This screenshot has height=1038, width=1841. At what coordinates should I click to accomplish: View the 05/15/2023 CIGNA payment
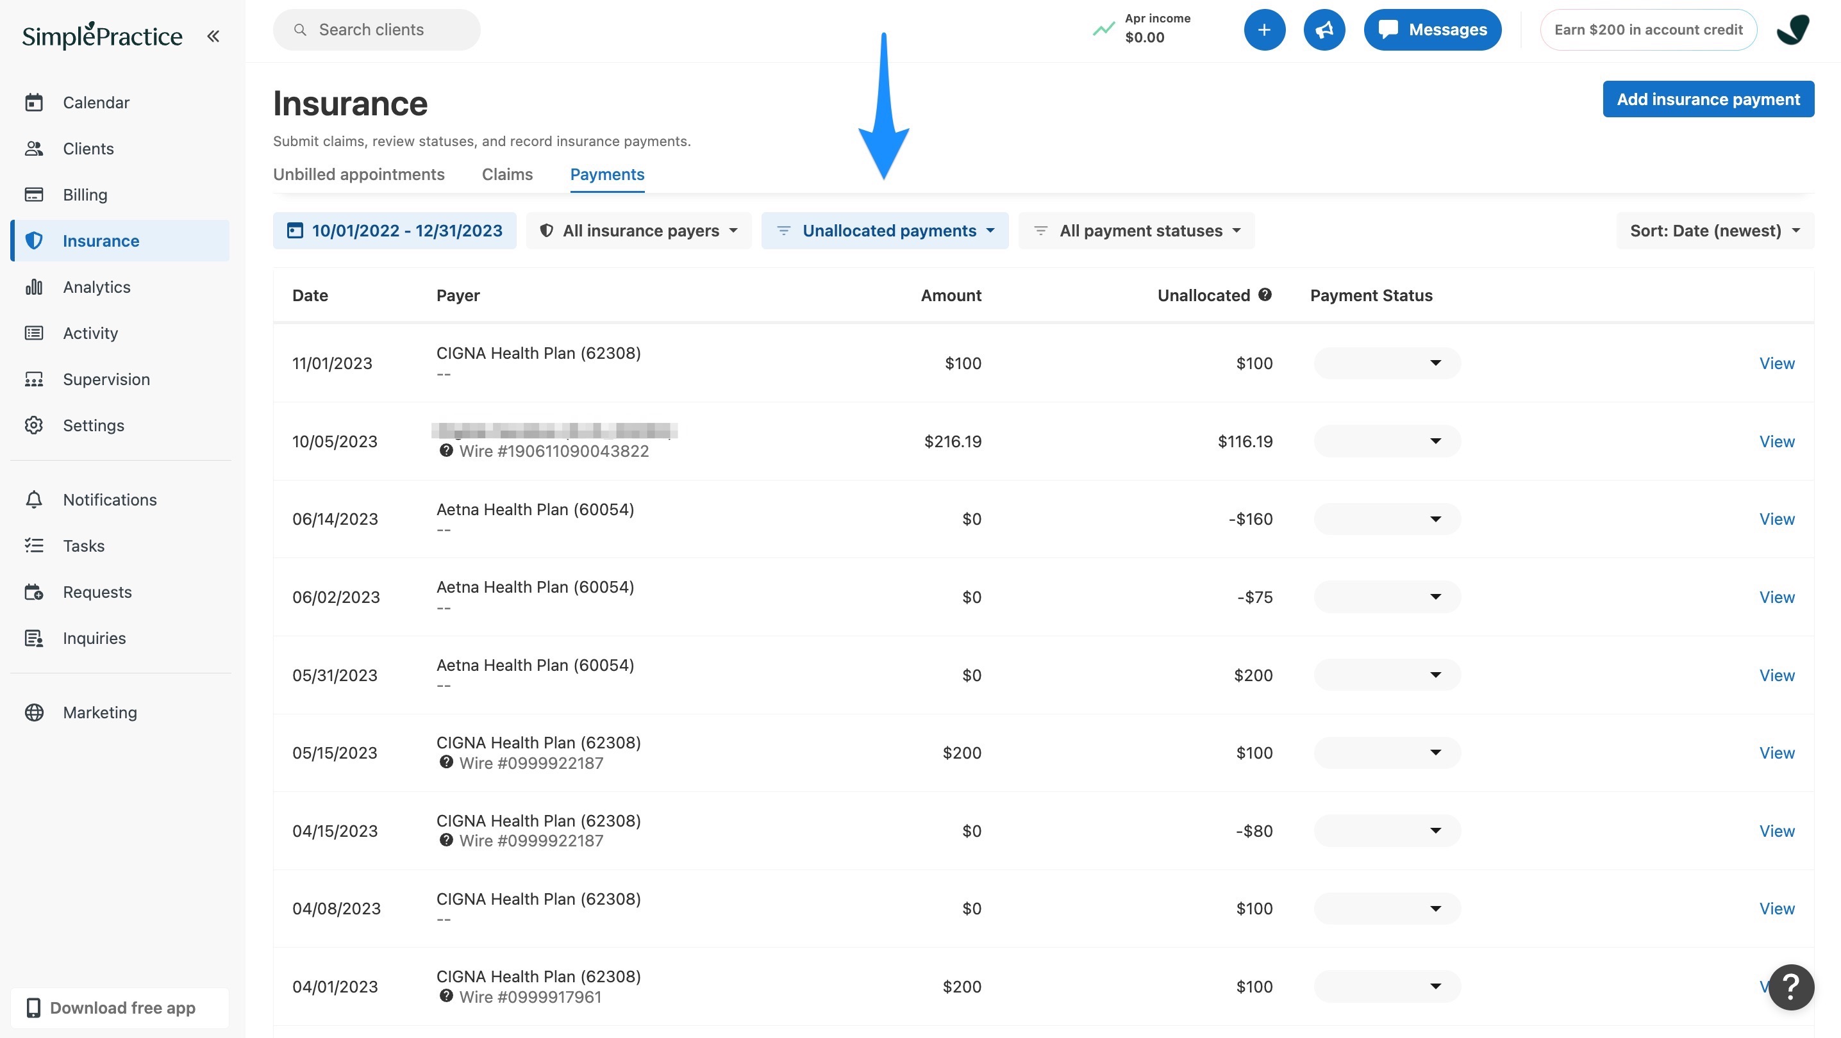click(x=1777, y=752)
